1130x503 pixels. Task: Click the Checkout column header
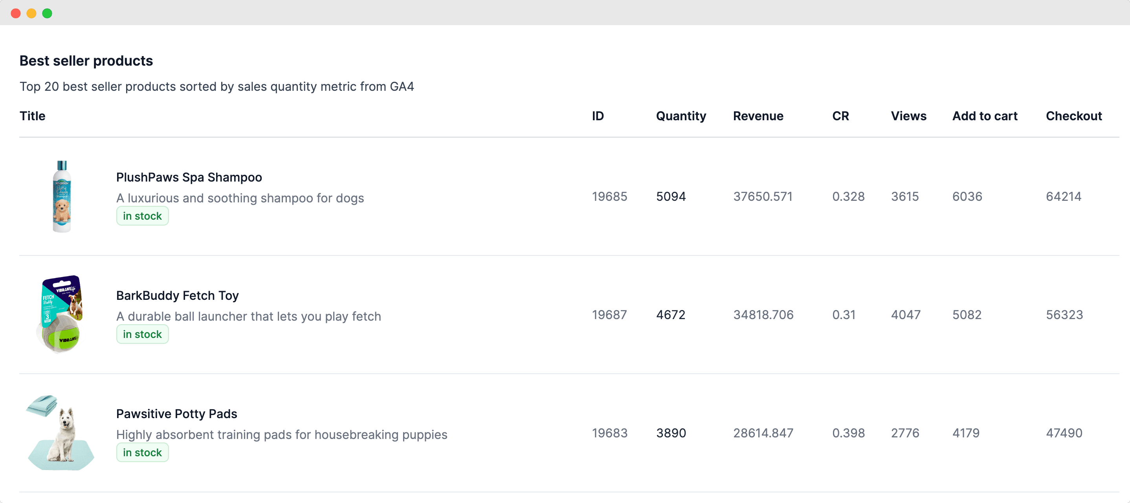(x=1073, y=116)
